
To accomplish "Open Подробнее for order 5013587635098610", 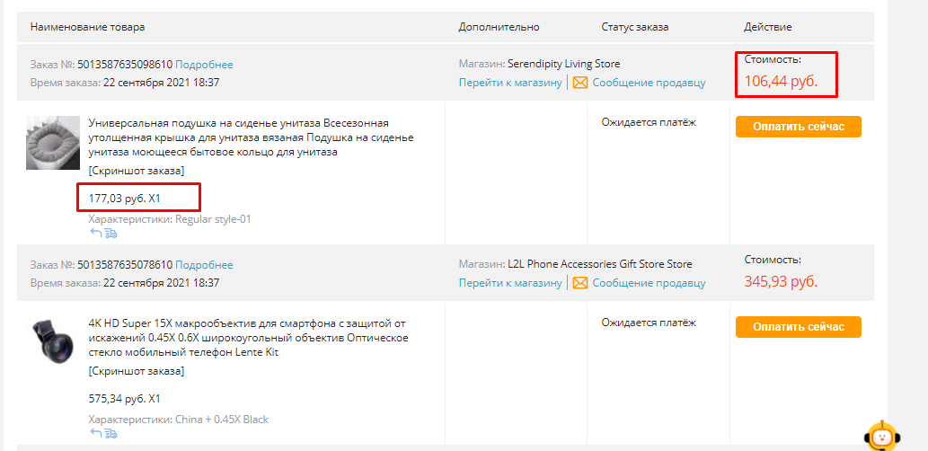I will tap(204, 65).
